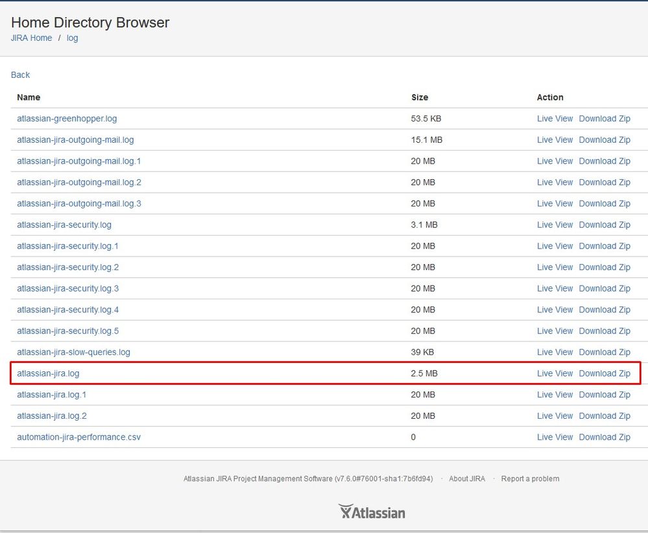
Task: Download Zip for atlassian-jira-security.log
Action: pos(605,225)
